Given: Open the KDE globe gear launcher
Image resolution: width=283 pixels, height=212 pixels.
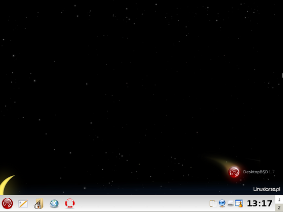Looking at the screenshot, I should [x=54, y=204].
